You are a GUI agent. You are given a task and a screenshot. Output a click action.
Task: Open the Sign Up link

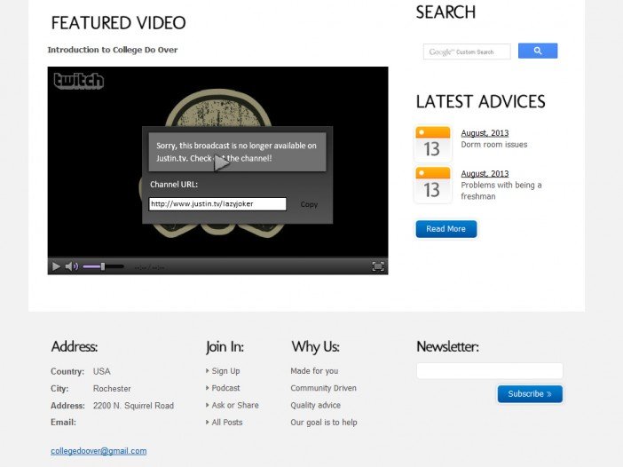pos(225,371)
